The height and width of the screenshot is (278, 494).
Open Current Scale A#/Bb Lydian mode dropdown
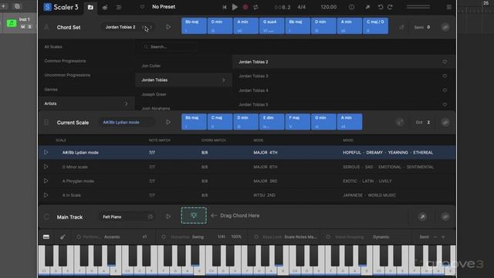tap(127, 122)
